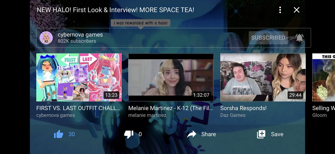Click the 29:44 duration badge
This screenshot has height=154, width=335.
[295, 95]
